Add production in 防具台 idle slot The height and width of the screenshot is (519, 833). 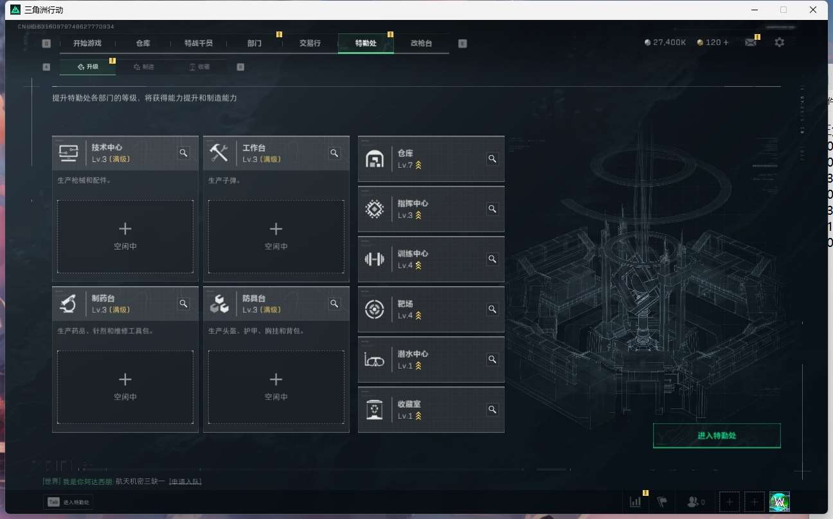(276, 387)
